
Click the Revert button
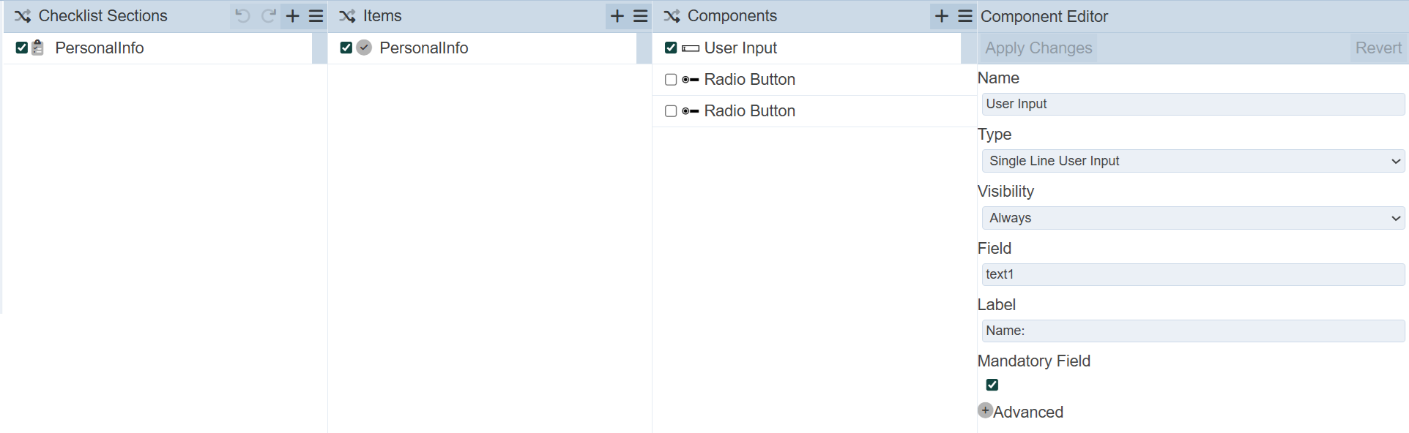pos(1378,48)
